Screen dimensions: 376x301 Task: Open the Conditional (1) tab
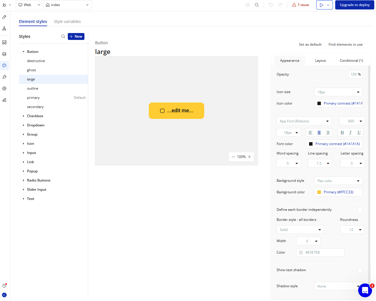pyautogui.click(x=351, y=60)
